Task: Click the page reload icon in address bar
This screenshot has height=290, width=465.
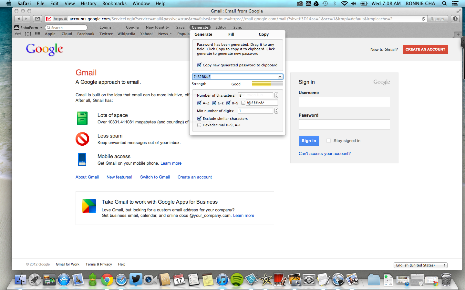Action: tap(423, 19)
